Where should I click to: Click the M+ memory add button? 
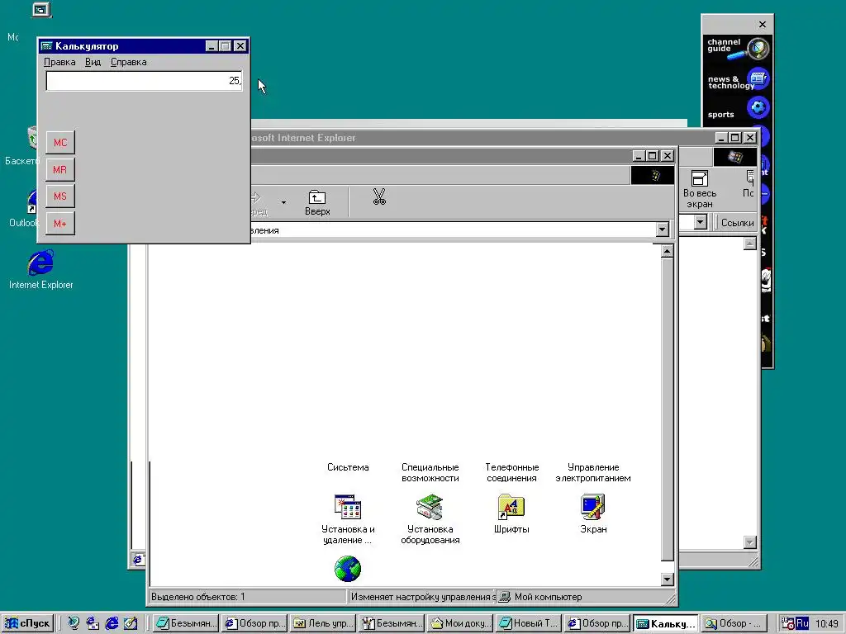click(59, 223)
